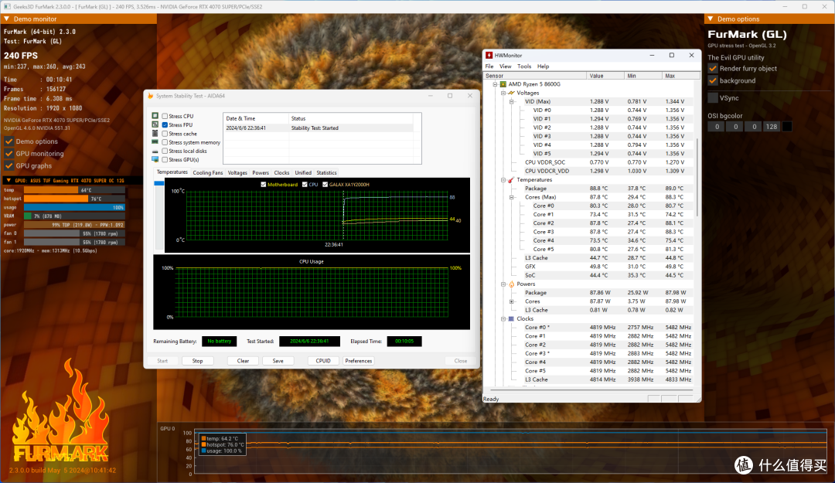The height and width of the screenshot is (483, 835).
Task: Switch to the Powers tab in AIDA64
Action: pyautogui.click(x=261, y=172)
